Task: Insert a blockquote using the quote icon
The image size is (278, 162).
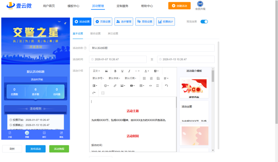Action: [x=106, y=71]
